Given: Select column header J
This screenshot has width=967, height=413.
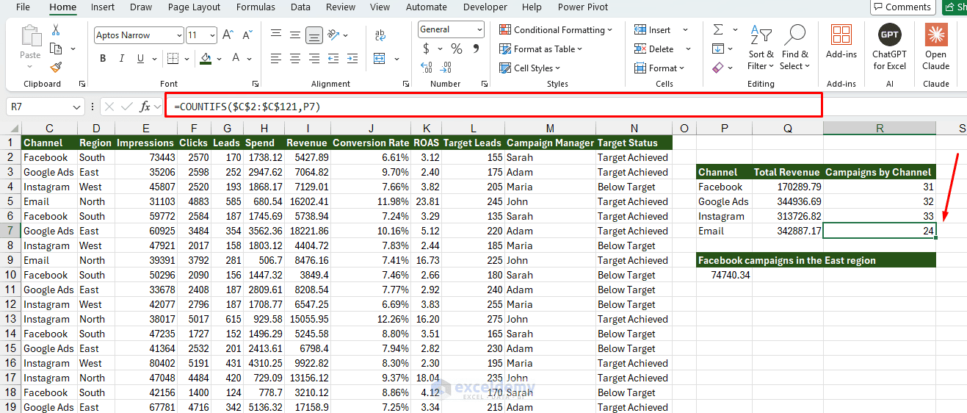Looking at the screenshot, I should tap(370, 129).
